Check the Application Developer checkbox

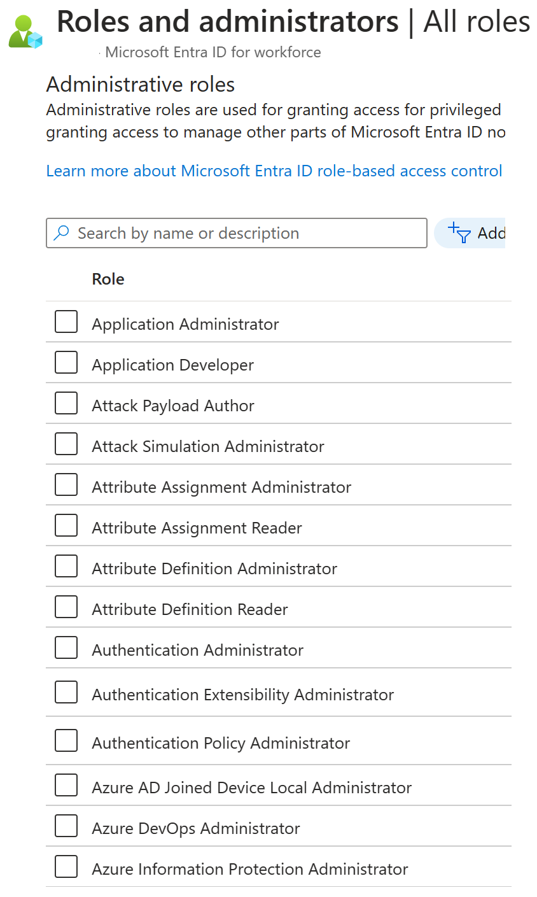pyautogui.click(x=66, y=362)
